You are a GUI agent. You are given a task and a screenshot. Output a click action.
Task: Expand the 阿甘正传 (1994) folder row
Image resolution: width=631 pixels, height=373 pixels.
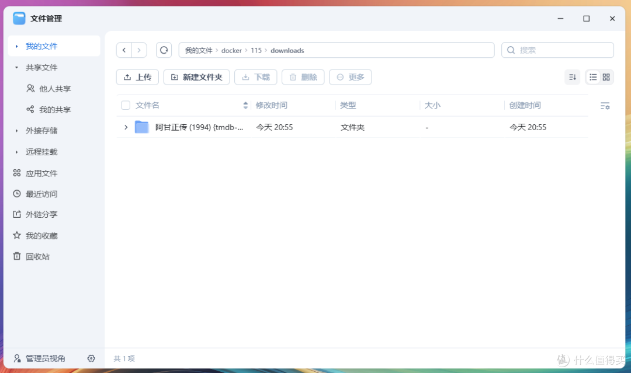click(127, 127)
